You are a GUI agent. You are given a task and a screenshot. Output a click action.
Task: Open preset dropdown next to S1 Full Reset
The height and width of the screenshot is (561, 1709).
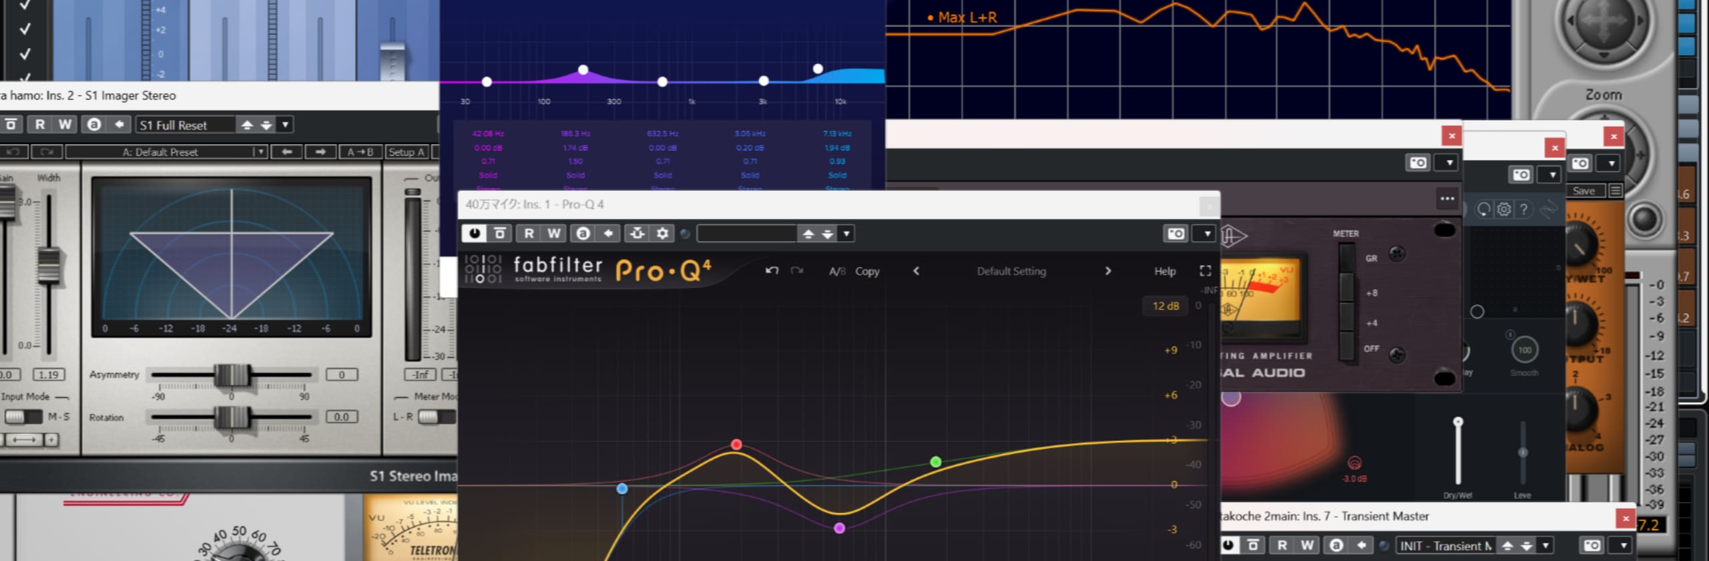tap(285, 125)
